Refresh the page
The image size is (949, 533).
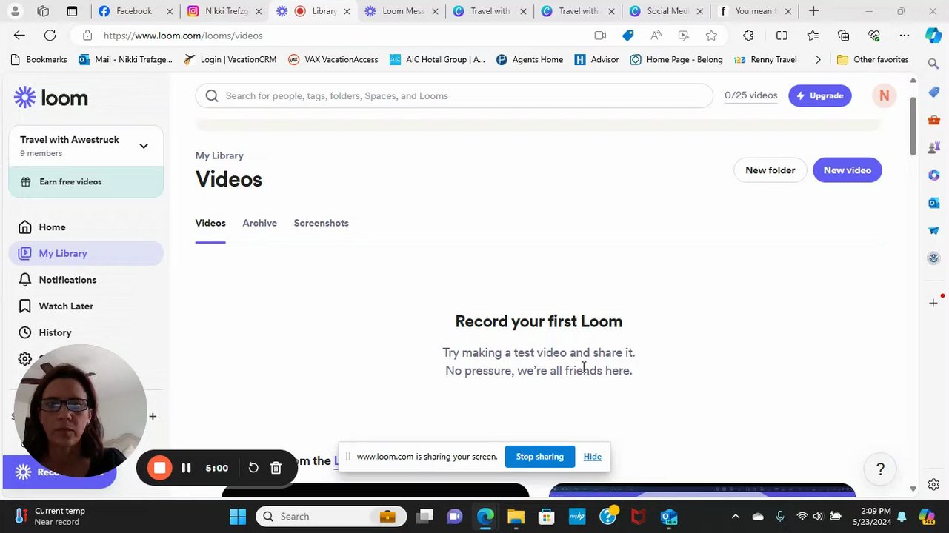(50, 36)
